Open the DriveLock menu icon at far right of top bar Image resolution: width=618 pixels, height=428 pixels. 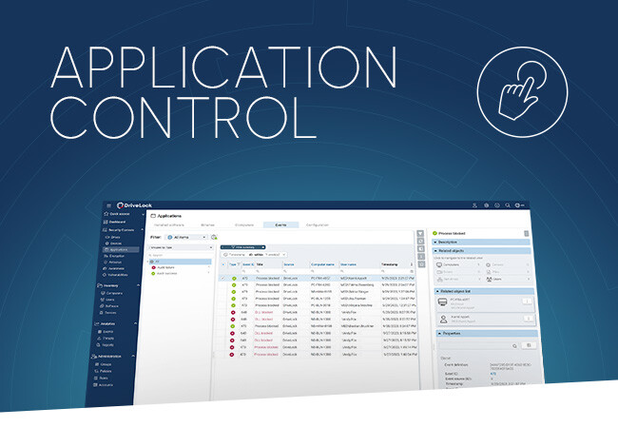pyautogui.click(x=520, y=205)
